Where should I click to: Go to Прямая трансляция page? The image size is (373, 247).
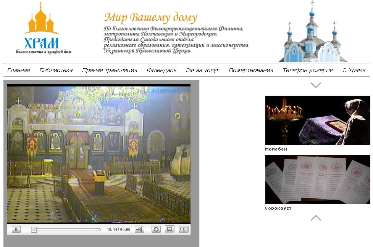click(x=110, y=70)
